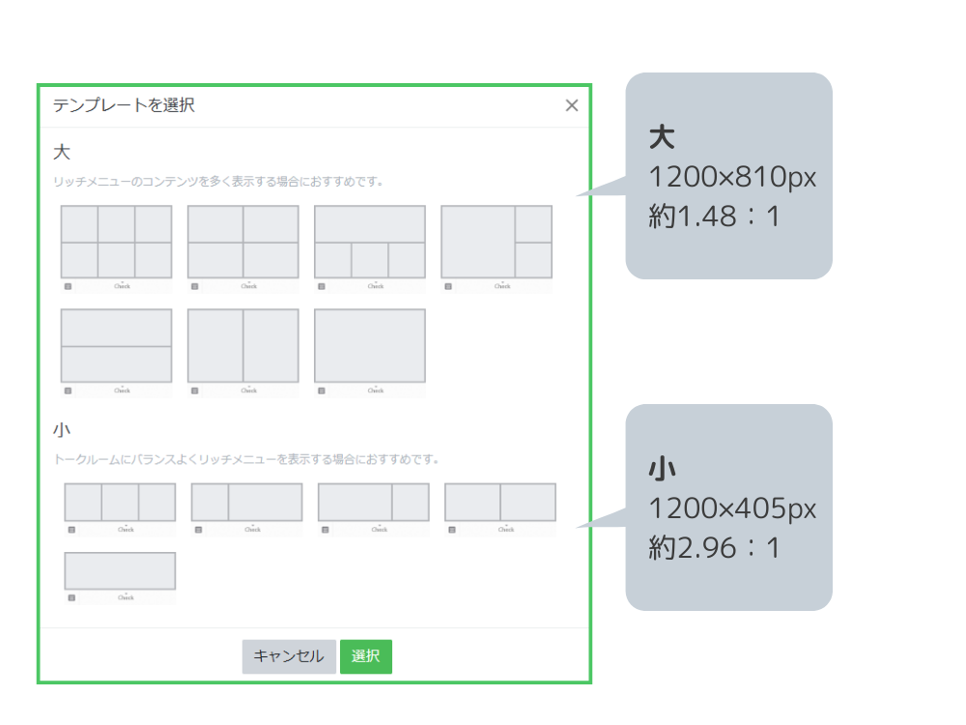Select the small single-panel template
The image size is (966, 725).
click(x=120, y=571)
